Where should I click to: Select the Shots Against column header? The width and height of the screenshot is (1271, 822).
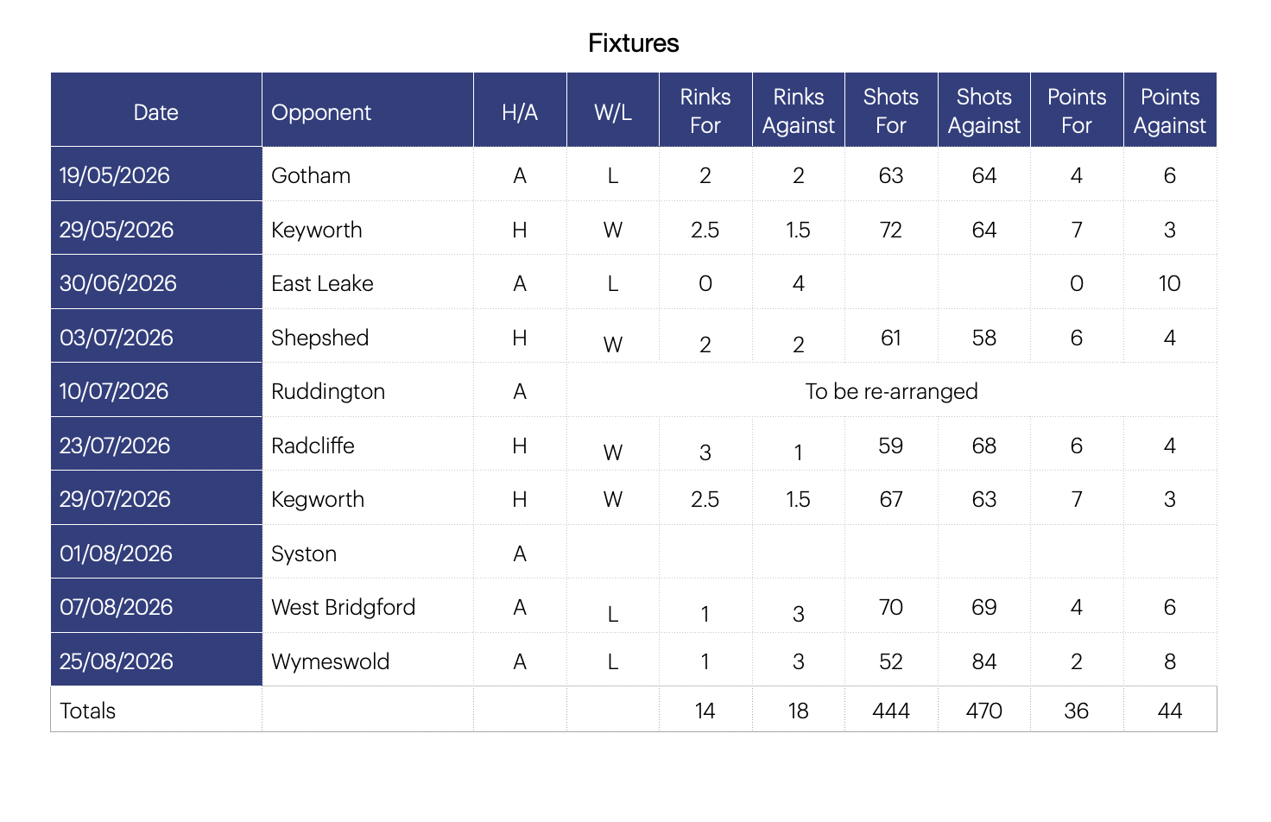(984, 111)
